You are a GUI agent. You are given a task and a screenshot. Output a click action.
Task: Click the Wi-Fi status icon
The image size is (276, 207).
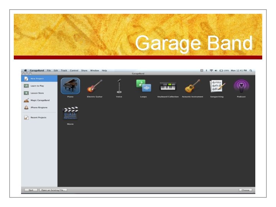coord(211,71)
